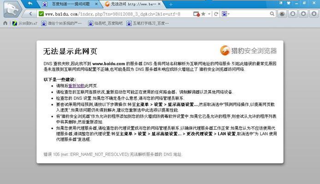Click the round K toolbar button
Image resolution: width=320 pixels, height=184 pixels.
pos(282,14)
